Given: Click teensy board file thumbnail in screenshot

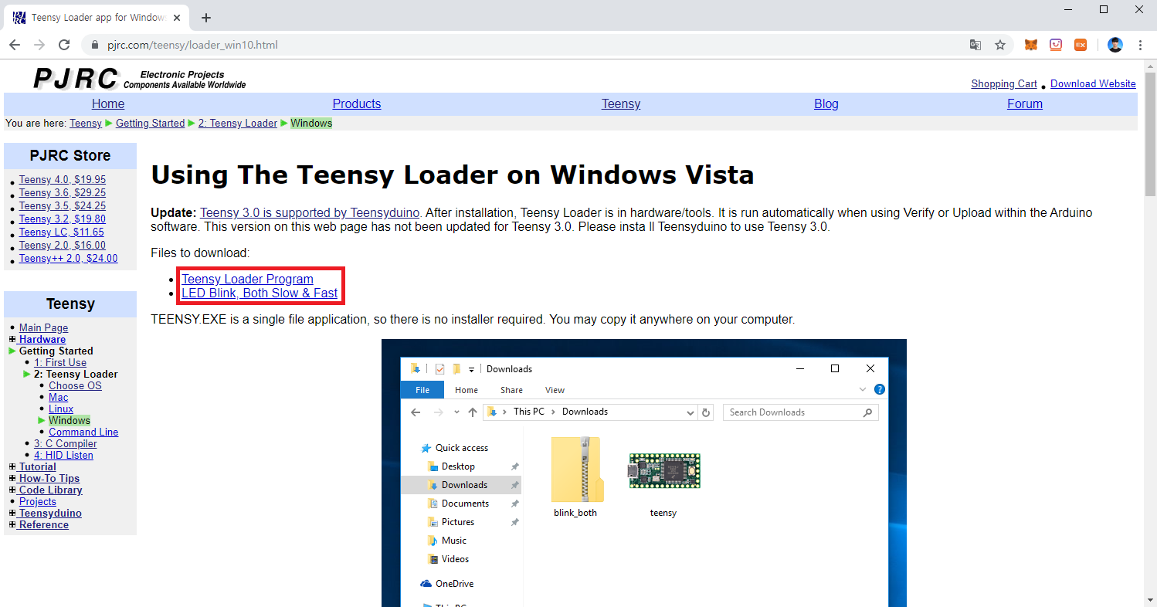Looking at the screenshot, I should [x=664, y=470].
